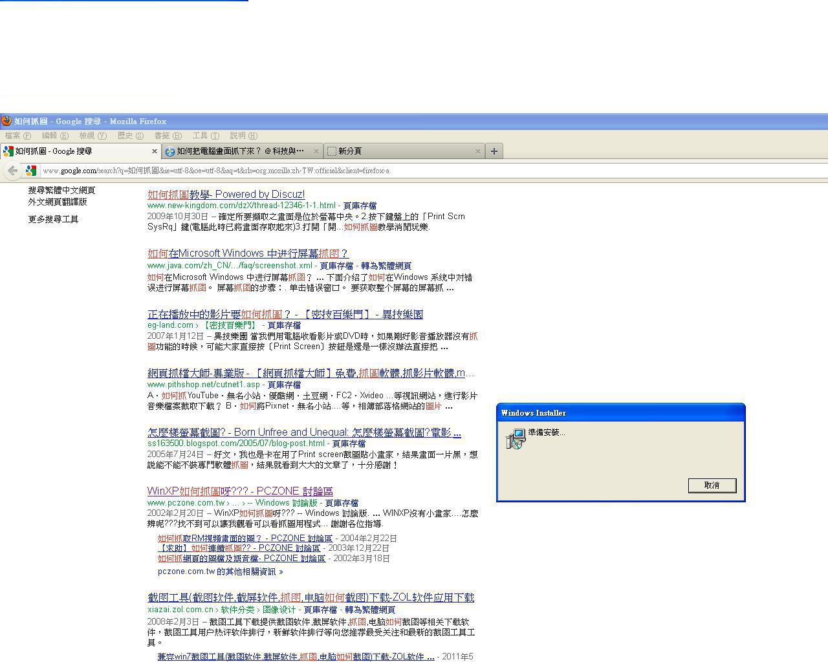Image resolution: width=828 pixels, height=662 pixels.
Task: Open 頁庫存檔 for the ss163500.blogspot.com result
Action: coord(349,443)
